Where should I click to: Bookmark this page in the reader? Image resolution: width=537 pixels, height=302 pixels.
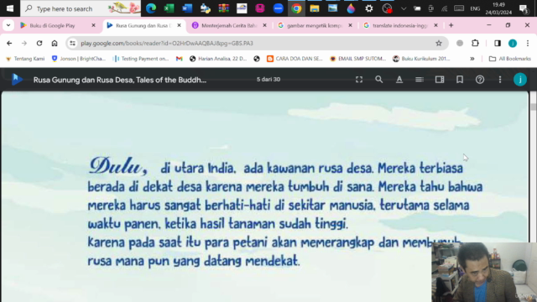coord(460,80)
